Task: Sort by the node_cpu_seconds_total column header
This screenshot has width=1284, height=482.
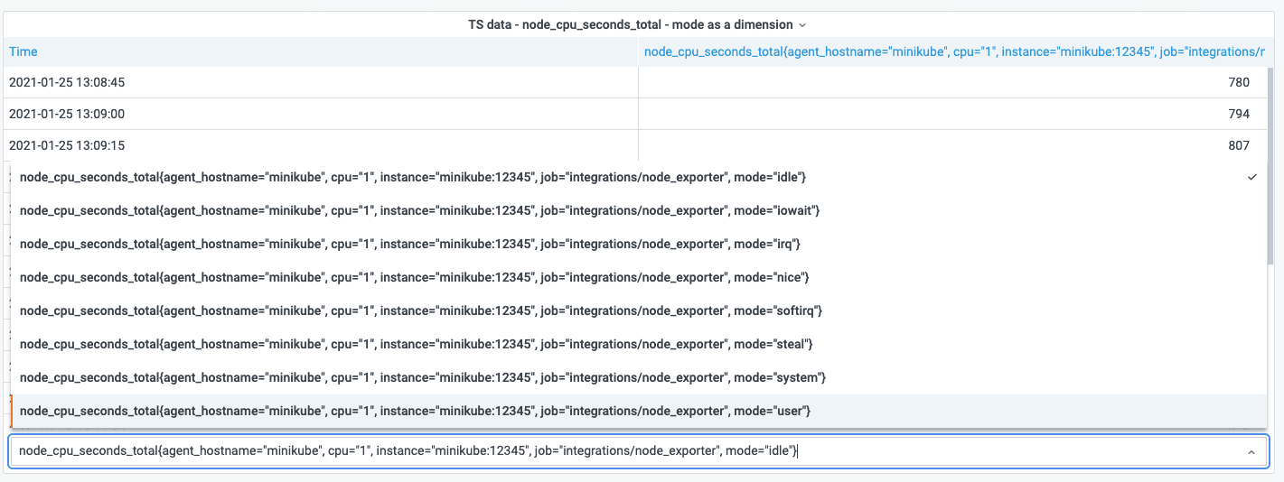Action: pos(952,52)
